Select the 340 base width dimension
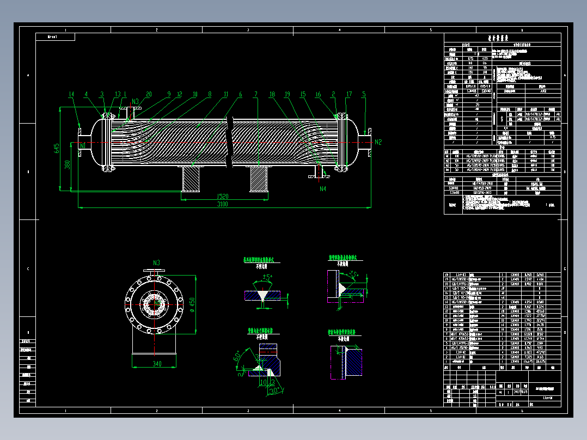 pos(157,364)
